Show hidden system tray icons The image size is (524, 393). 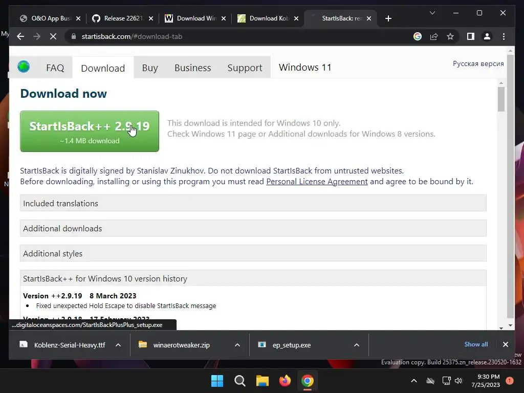pos(413,381)
